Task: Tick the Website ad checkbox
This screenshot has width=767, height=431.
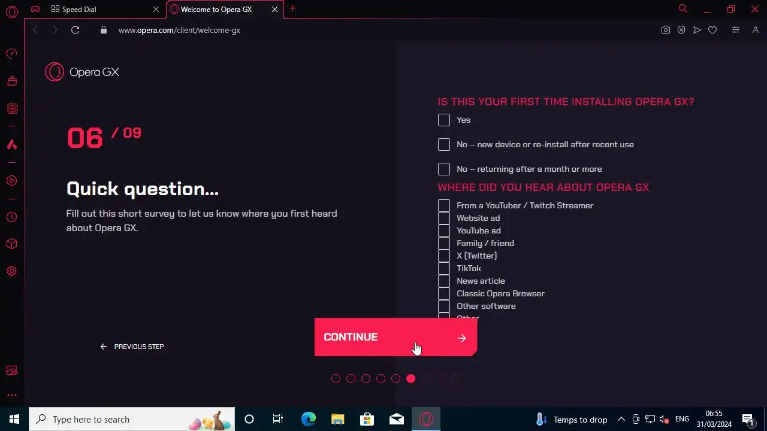Action: point(444,218)
